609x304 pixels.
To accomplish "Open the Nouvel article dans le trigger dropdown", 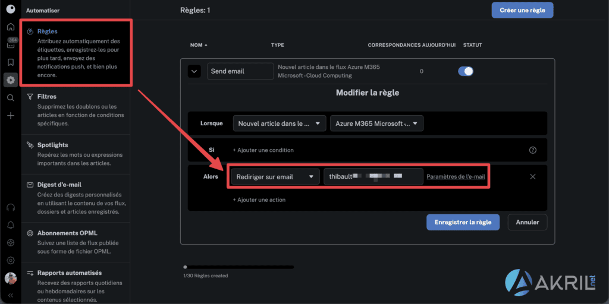I will 280,123.
